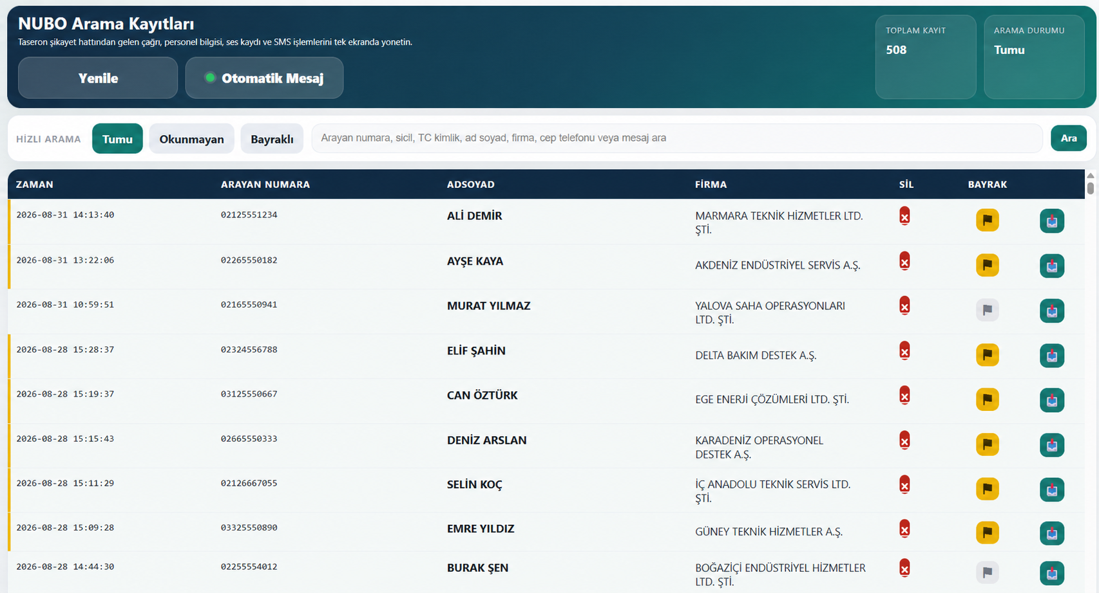This screenshot has height=593, width=1099.
Task: Remove the ELİF ŞAHİN record
Action: click(904, 351)
